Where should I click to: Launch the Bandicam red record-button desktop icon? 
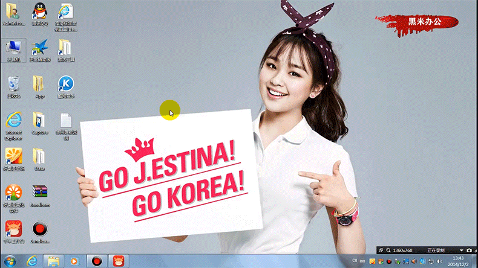[39, 232]
